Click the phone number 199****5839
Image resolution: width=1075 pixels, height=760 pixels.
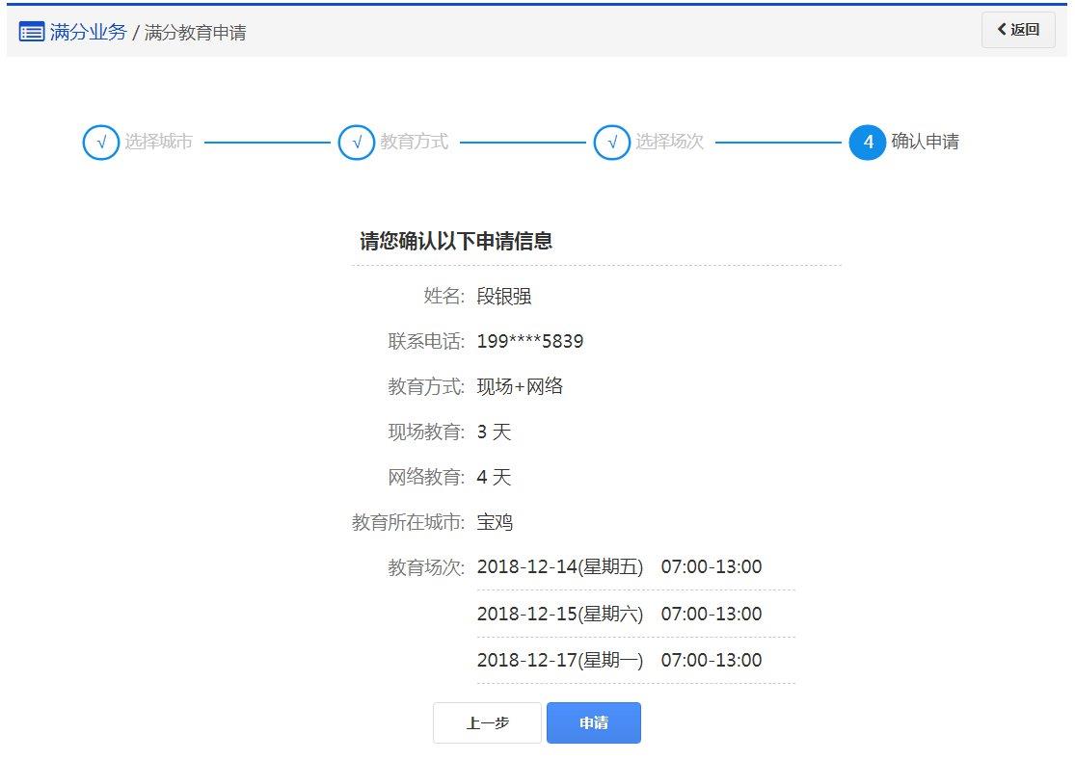[530, 341]
